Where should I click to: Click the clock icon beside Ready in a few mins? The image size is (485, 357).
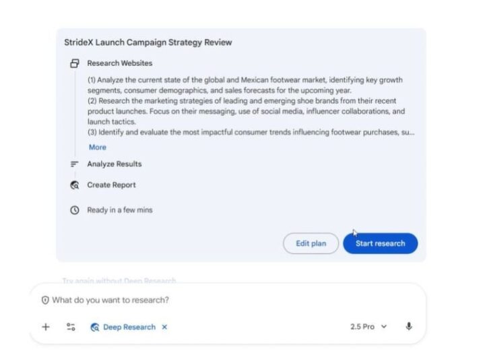(75, 210)
